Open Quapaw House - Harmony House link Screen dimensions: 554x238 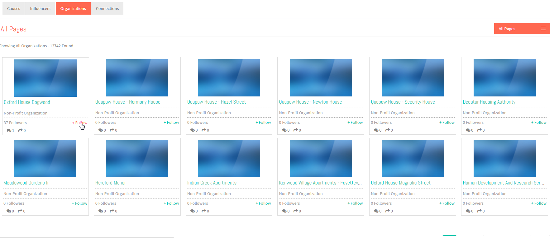(128, 102)
